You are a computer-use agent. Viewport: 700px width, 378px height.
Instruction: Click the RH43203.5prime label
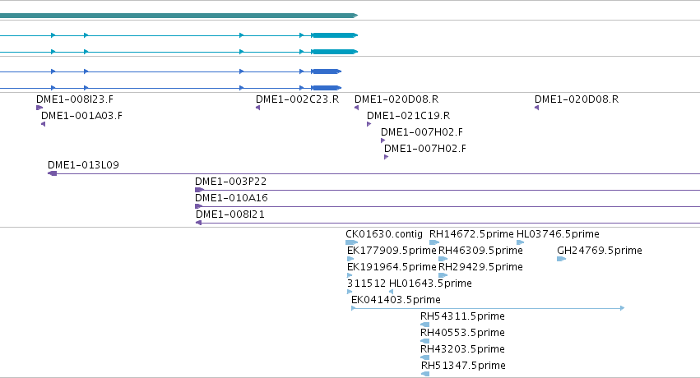pos(462,349)
